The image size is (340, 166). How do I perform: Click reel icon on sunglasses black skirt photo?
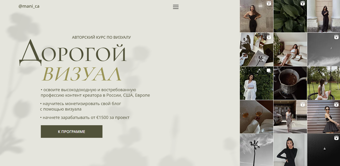coord(336,104)
